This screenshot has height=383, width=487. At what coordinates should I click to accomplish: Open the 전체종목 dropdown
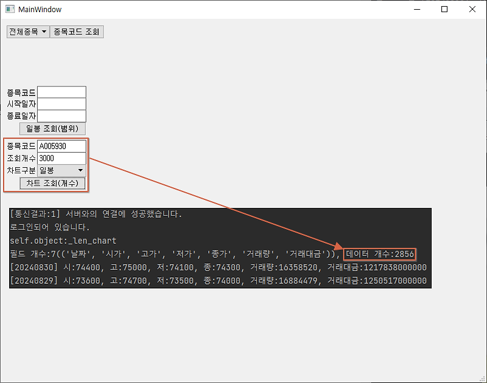tap(27, 31)
